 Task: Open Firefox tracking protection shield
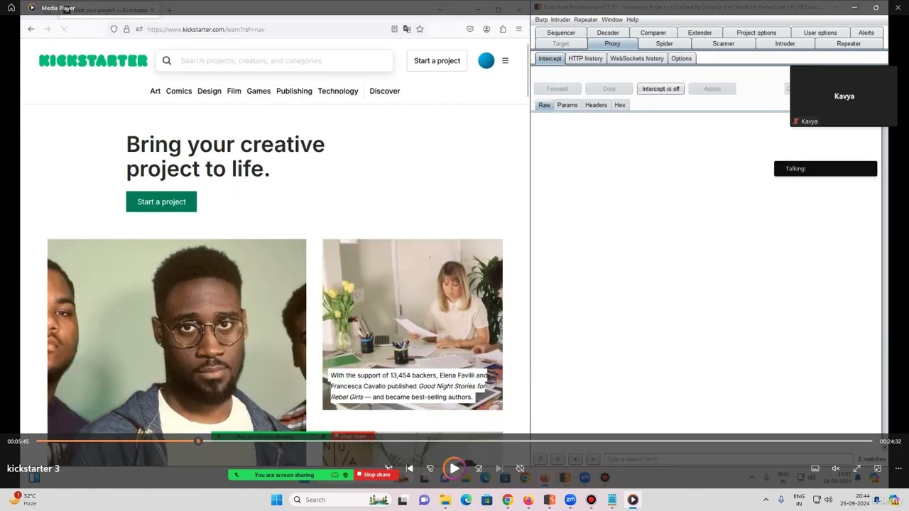[114, 29]
